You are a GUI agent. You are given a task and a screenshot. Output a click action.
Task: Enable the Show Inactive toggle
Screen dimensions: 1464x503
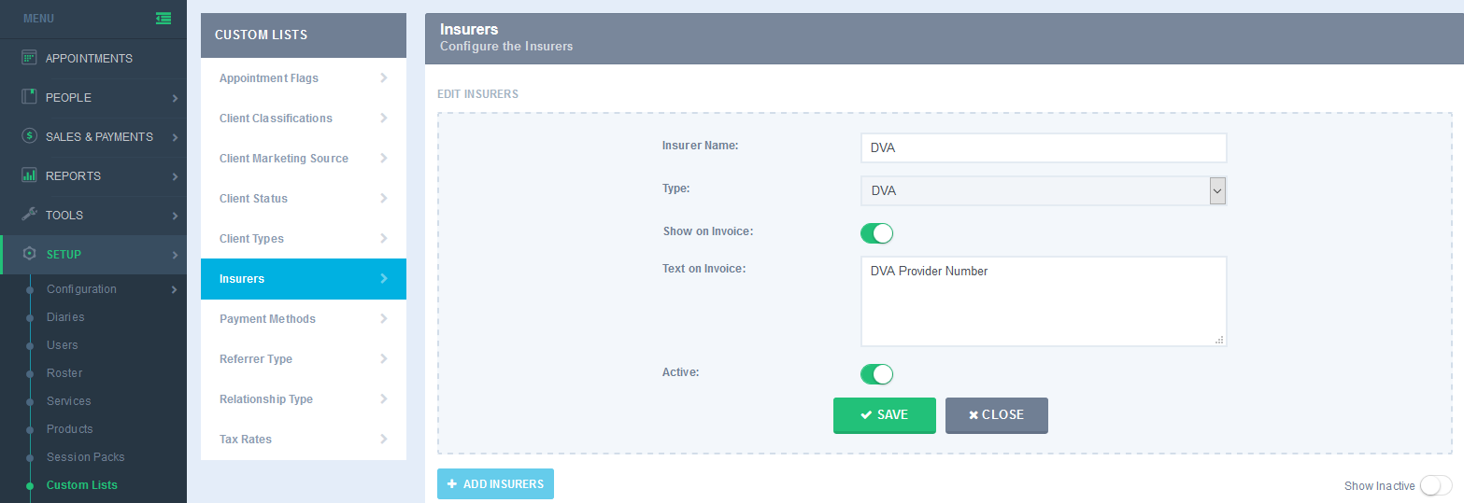click(1436, 485)
